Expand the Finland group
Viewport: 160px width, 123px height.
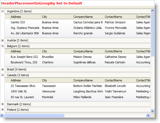[3, 110]
